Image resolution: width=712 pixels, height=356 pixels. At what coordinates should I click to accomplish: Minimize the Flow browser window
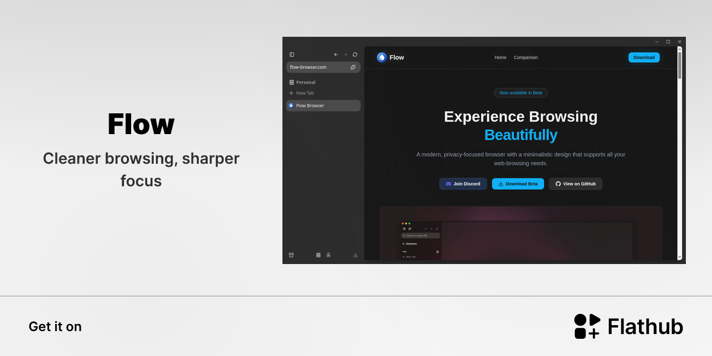tap(657, 42)
